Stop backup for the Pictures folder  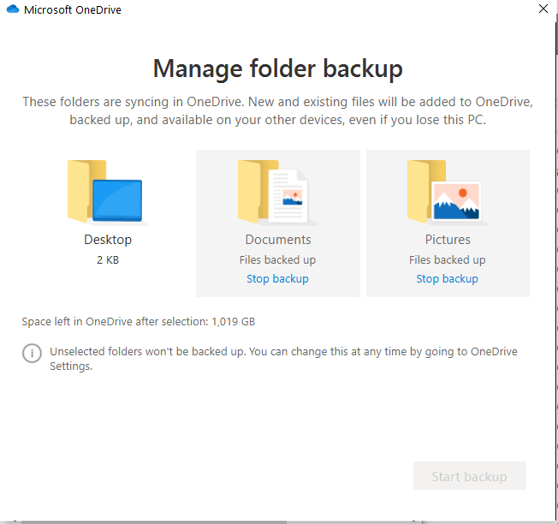point(447,279)
